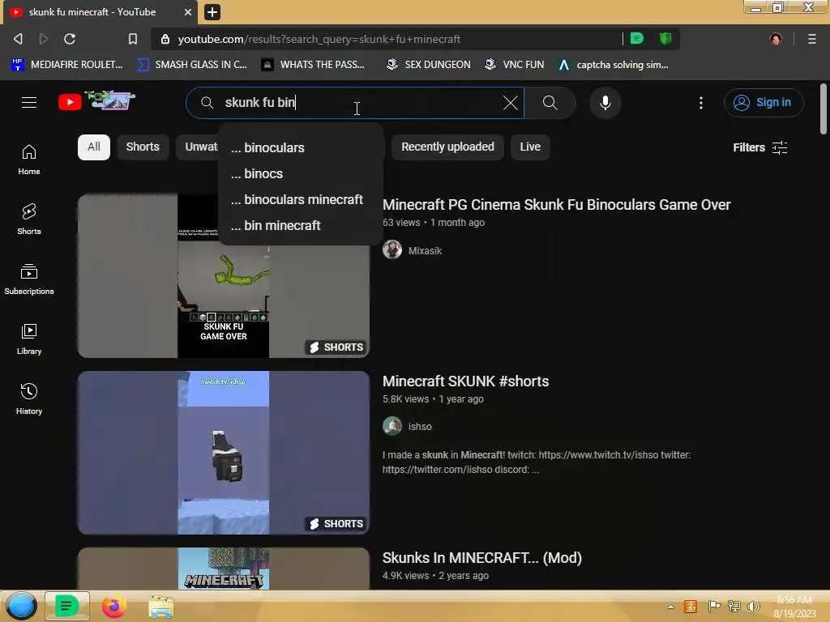Click the taskbar volume speaker icon
Screen dimensions: 830x622
click(x=753, y=607)
